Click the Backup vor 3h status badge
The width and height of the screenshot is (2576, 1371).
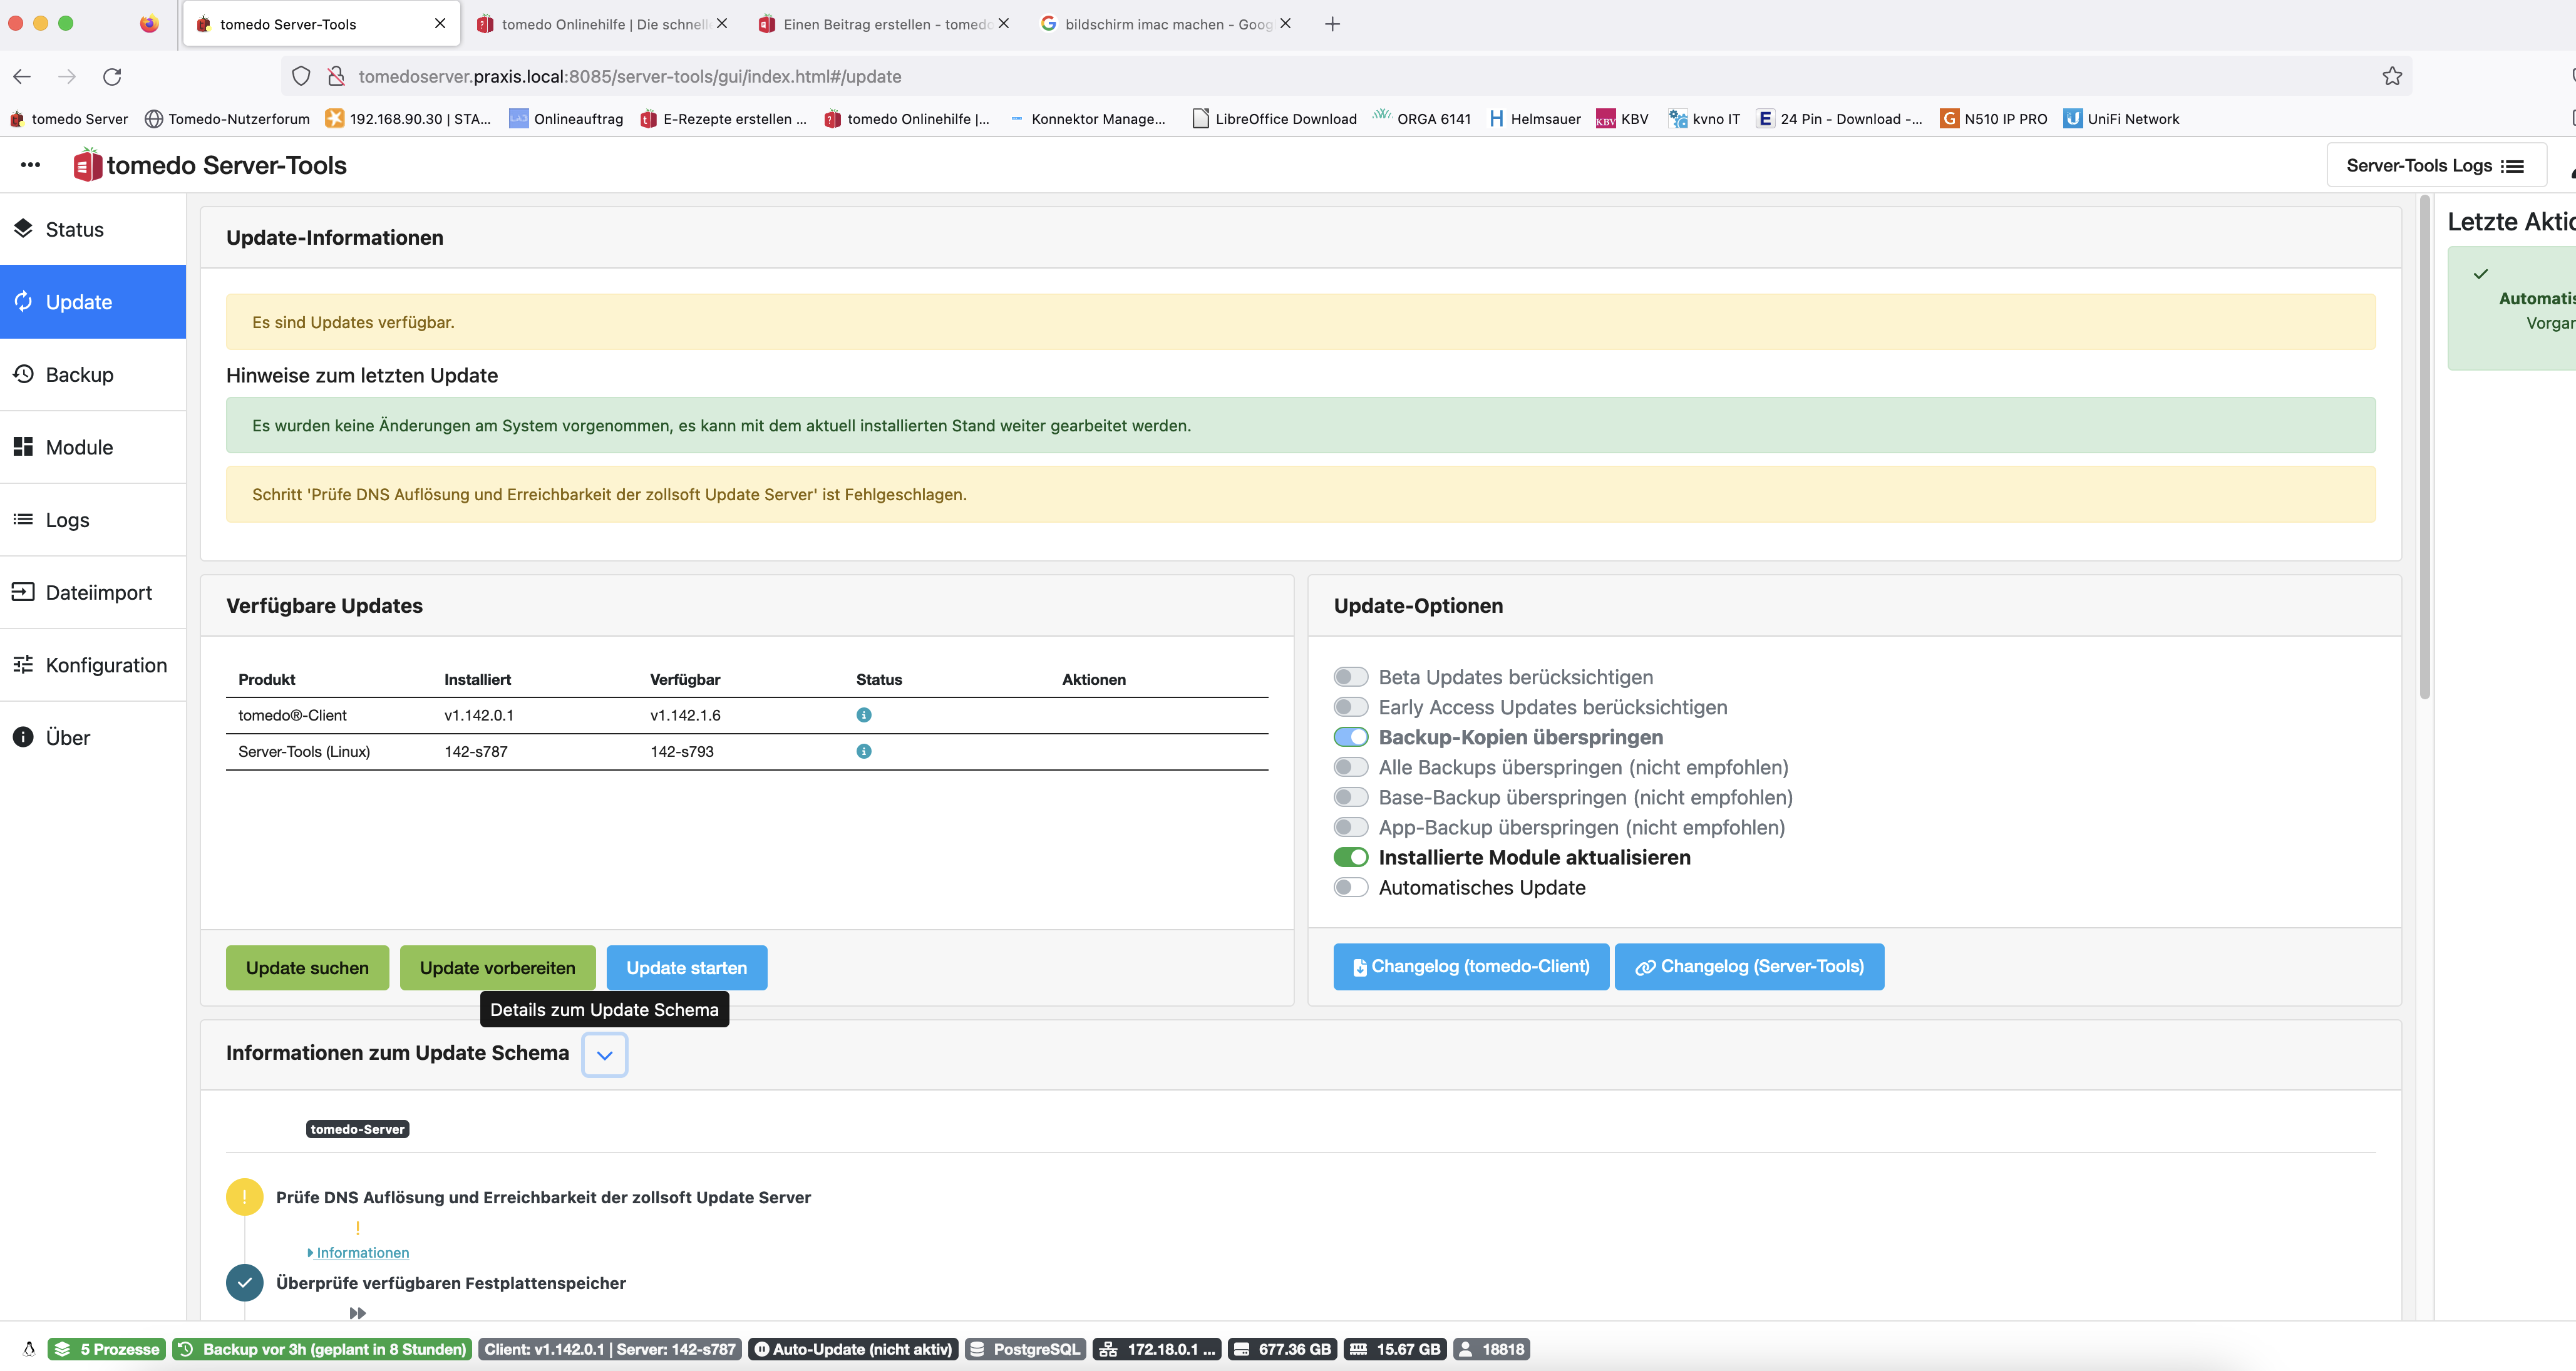[x=322, y=1349]
